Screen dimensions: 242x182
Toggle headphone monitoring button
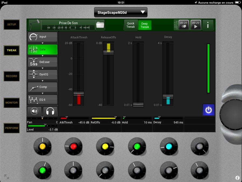tap(50, 111)
